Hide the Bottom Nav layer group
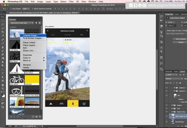 click(x=167, y=112)
